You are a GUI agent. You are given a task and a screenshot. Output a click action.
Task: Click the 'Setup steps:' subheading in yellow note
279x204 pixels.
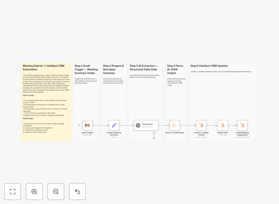coord(28,118)
